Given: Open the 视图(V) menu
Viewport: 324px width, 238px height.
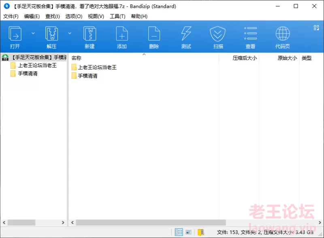Looking at the screenshot, I should pyautogui.click(x=96, y=16).
